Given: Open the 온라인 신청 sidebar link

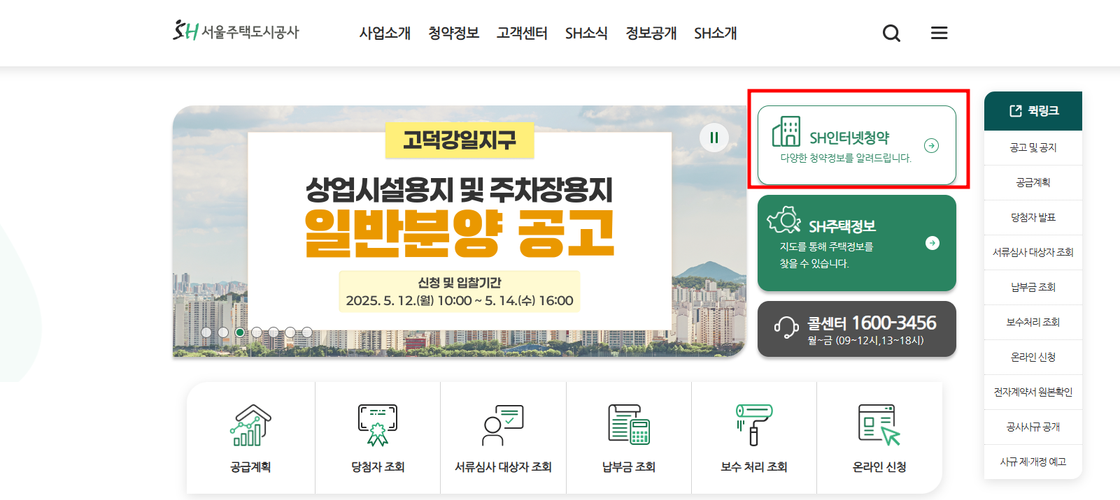Looking at the screenshot, I should point(1033,357).
